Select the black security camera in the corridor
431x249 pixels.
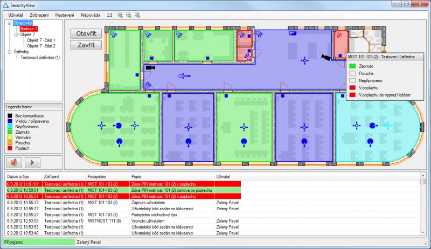pos(325,56)
